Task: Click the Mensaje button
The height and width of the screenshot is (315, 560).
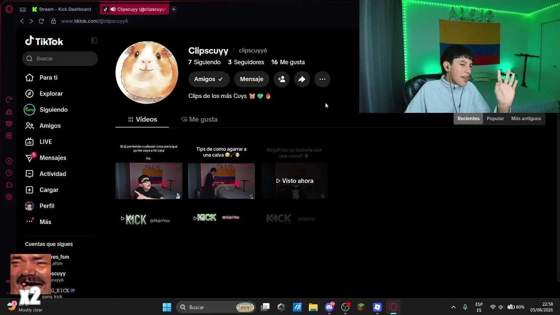Action: [x=252, y=79]
